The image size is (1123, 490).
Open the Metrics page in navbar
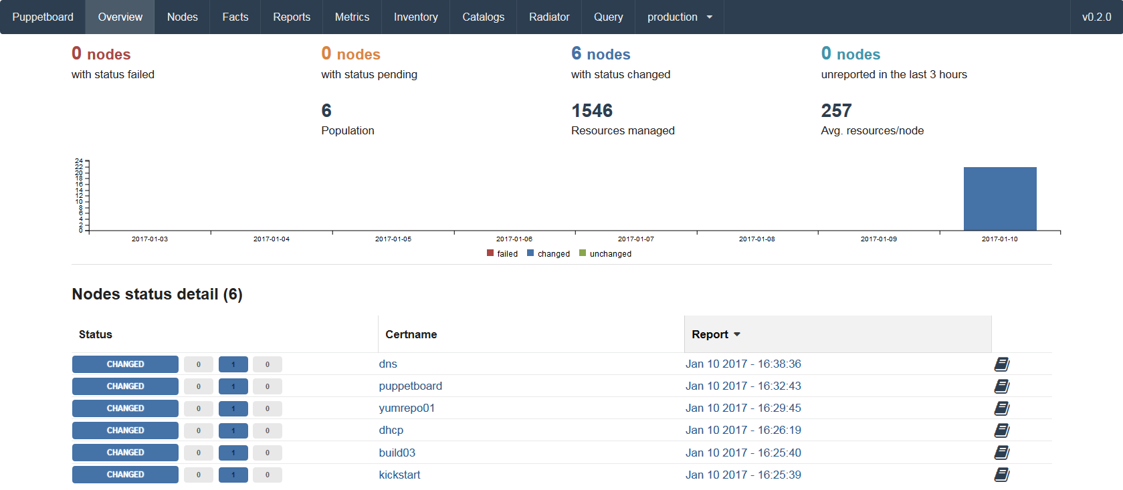click(x=352, y=17)
